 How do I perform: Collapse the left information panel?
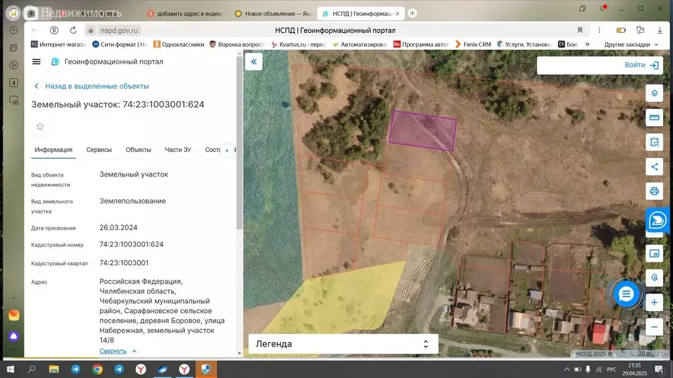coord(254,62)
